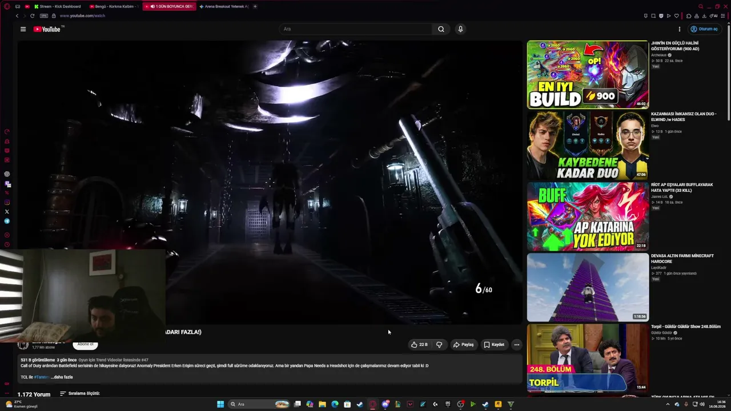731x411 pixels.
Task: Open Windows Start menu
Action: click(220, 404)
